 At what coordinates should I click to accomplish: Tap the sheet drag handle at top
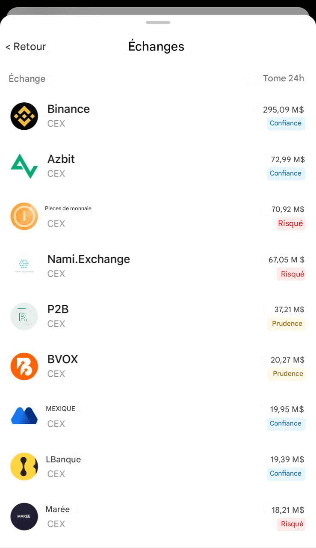[158, 22]
